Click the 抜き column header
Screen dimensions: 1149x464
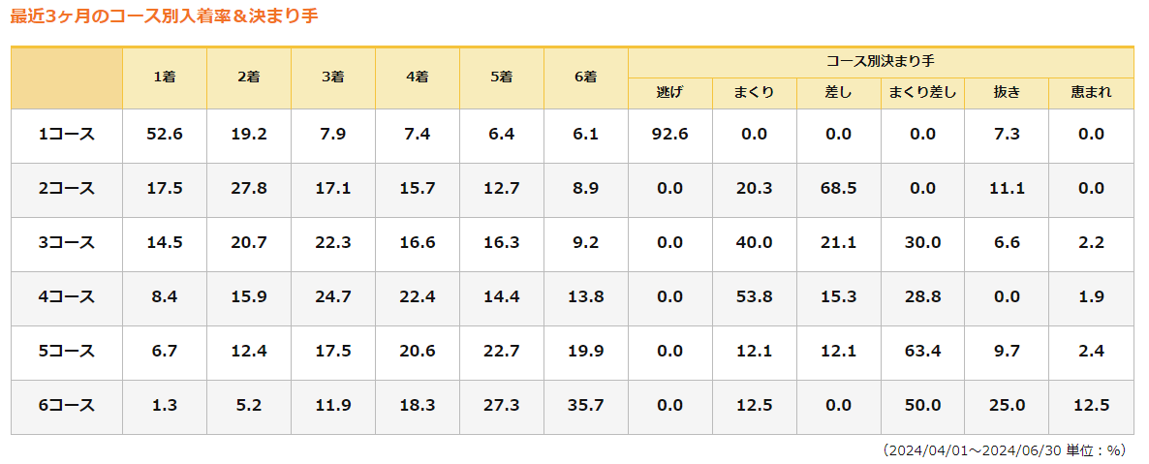(x=1007, y=93)
